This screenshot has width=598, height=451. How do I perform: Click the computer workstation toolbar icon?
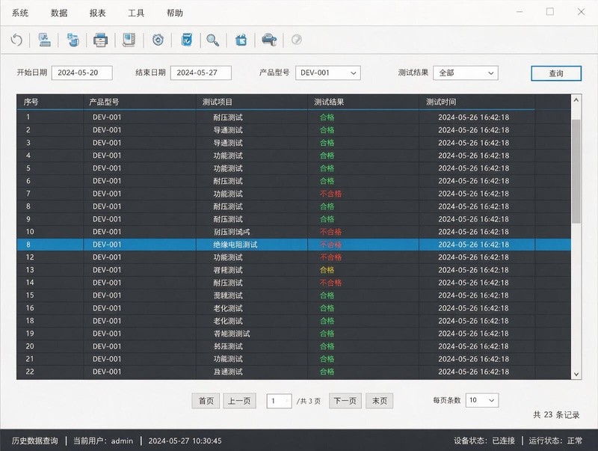45,40
